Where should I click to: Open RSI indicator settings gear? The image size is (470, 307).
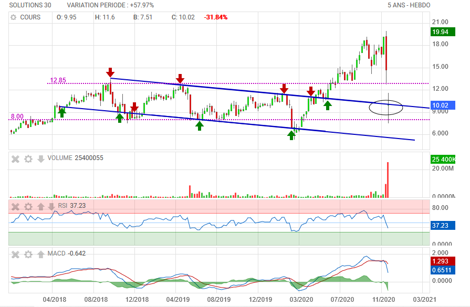pyautogui.click(x=28, y=206)
